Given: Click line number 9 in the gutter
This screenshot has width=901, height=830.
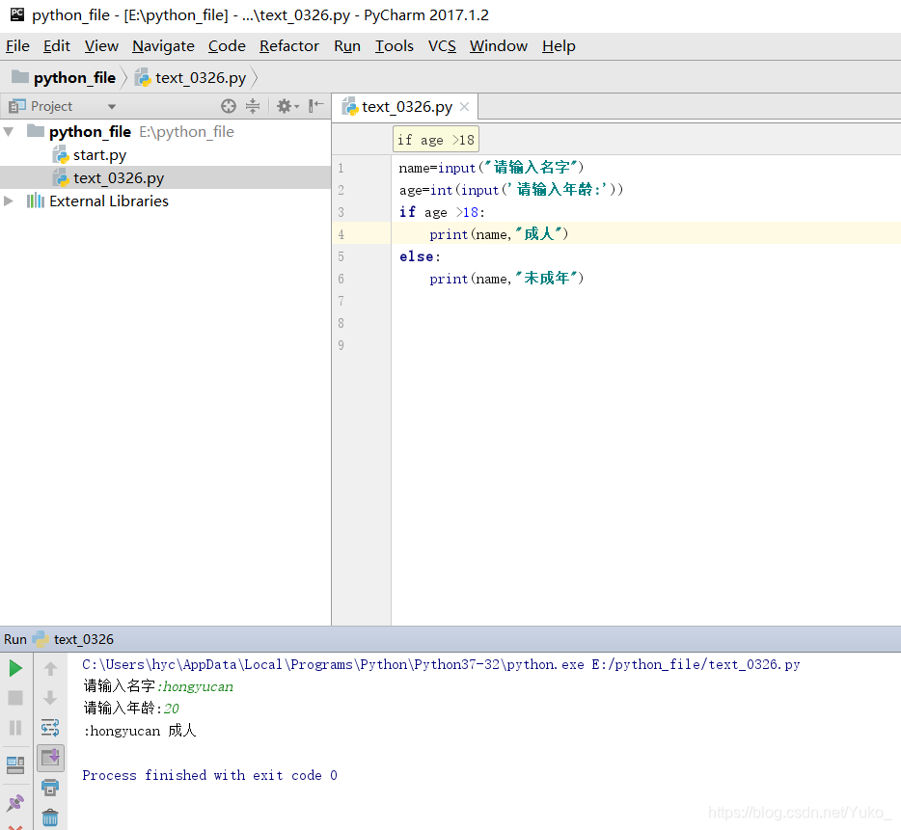Looking at the screenshot, I should coord(341,345).
